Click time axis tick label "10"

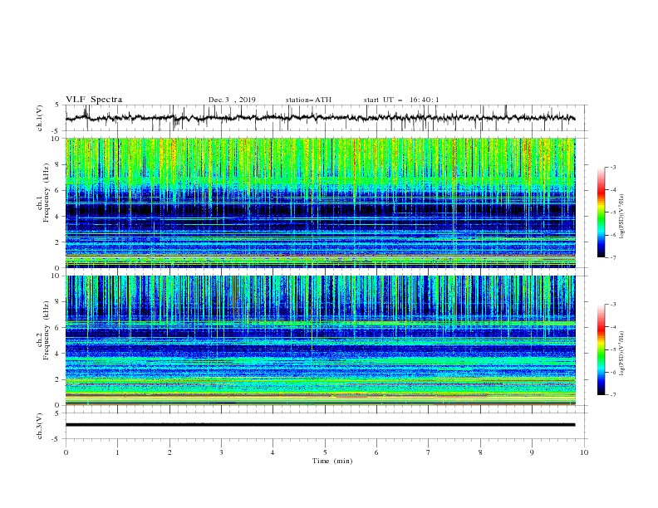(584, 452)
